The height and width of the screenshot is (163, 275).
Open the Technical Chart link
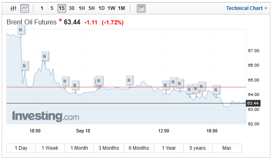pyautogui.click(x=246, y=8)
